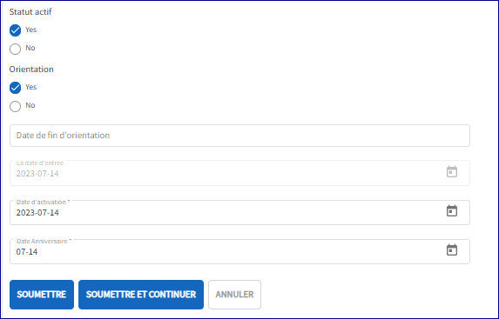Viewport: 499px width, 319px height.
Task: Focus the Date de fin d'orientation field
Action: click(239, 136)
